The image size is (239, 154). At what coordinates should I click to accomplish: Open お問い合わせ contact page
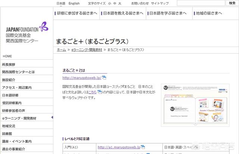pos(140,3)
